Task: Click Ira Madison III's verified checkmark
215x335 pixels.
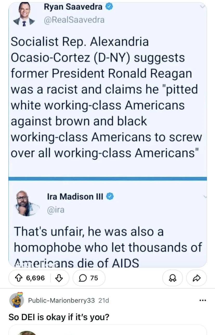Action: (x=110, y=196)
